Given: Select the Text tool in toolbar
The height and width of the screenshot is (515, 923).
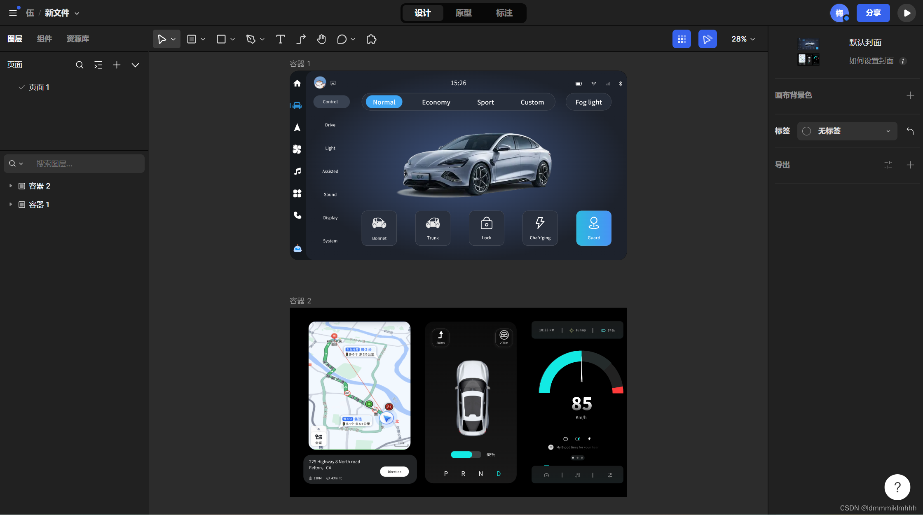Looking at the screenshot, I should 280,39.
